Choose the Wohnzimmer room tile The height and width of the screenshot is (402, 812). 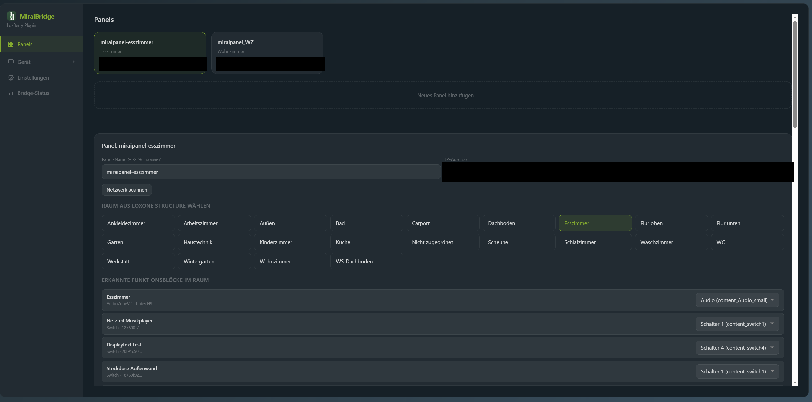[x=290, y=262]
